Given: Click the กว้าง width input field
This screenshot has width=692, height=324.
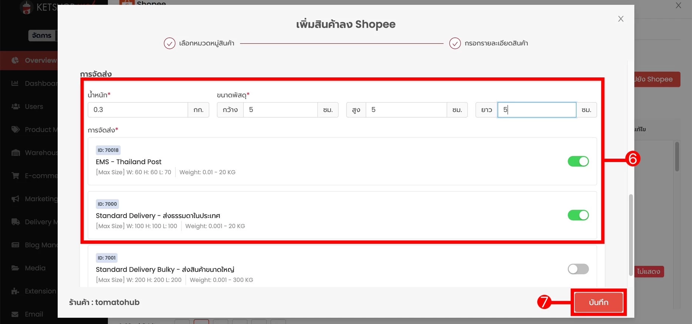Looking at the screenshot, I should coord(280,110).
